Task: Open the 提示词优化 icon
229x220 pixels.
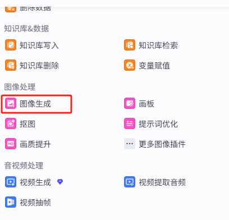Action: pos(130,123)
